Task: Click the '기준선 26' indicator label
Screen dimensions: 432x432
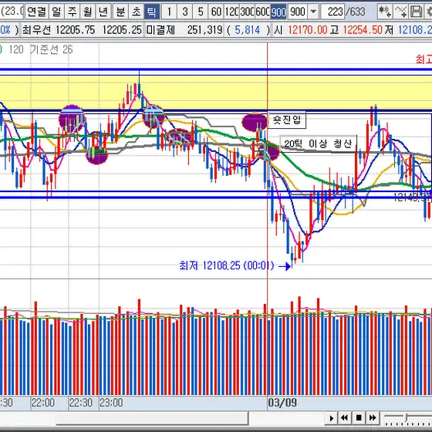Action: [51, 49]
